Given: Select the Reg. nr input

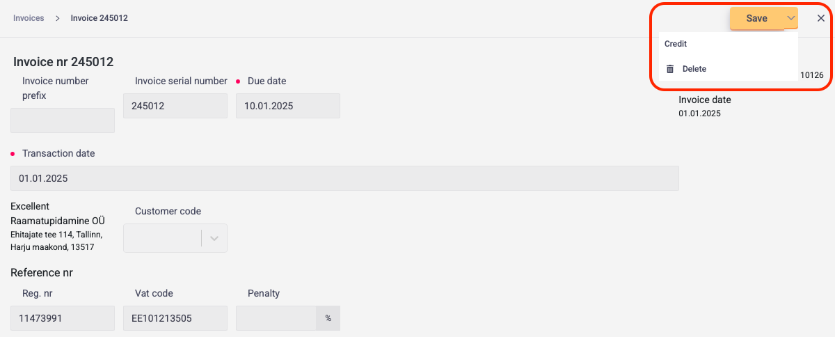Looking at the screenshot, I should 63,318.
